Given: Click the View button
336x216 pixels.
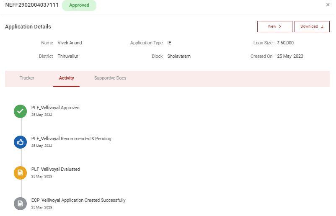Looking at the screenshot, I should pos(274,26).
